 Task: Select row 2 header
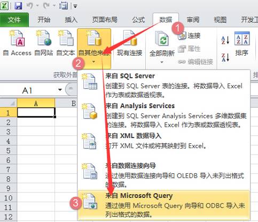pyautogui.click(x=9, y=122)
